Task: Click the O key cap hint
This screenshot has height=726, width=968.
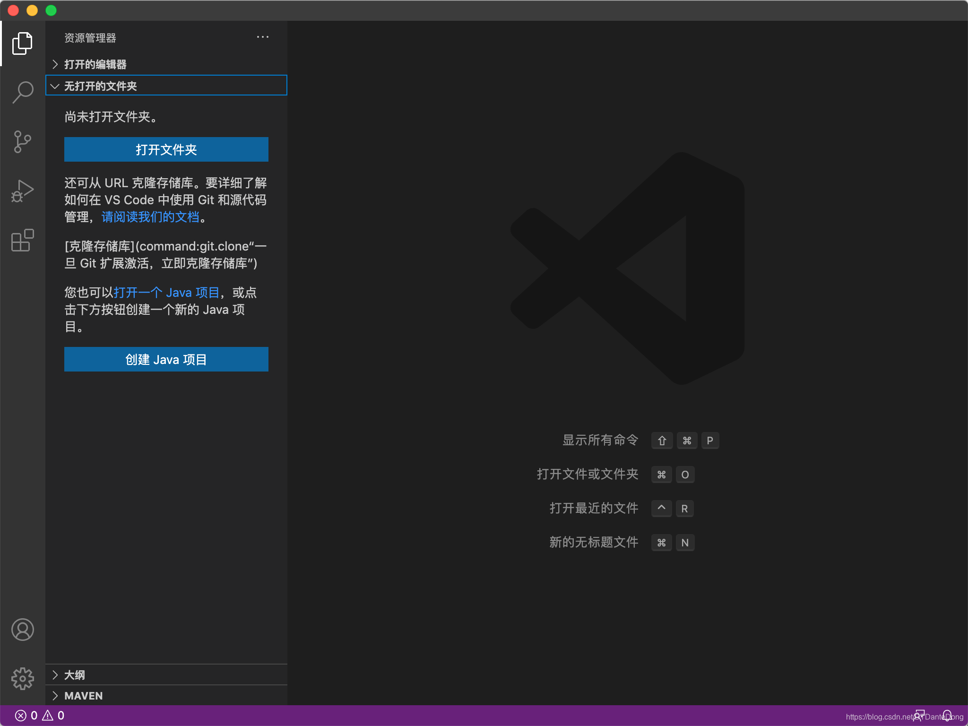Action: [x=685, y=475]
